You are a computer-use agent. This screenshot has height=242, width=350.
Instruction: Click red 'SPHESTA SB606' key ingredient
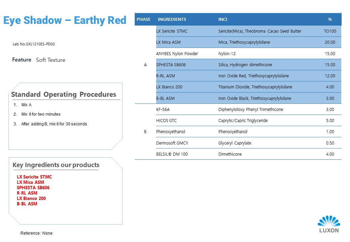coord(33,188)
